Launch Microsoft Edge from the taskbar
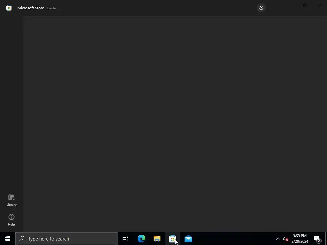The height and width of the screenshot is (245, 327). point(141,239)
